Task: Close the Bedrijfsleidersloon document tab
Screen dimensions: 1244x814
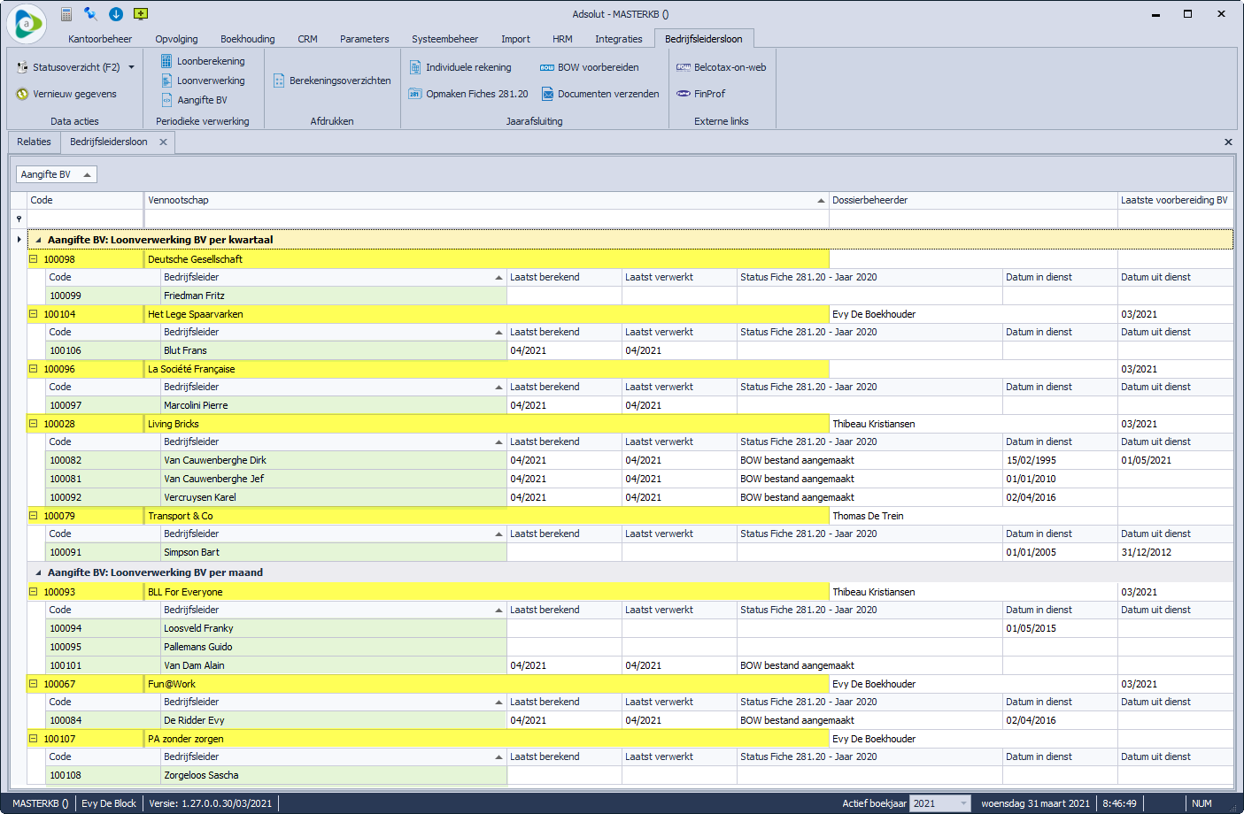Action: tap(163, 142)
